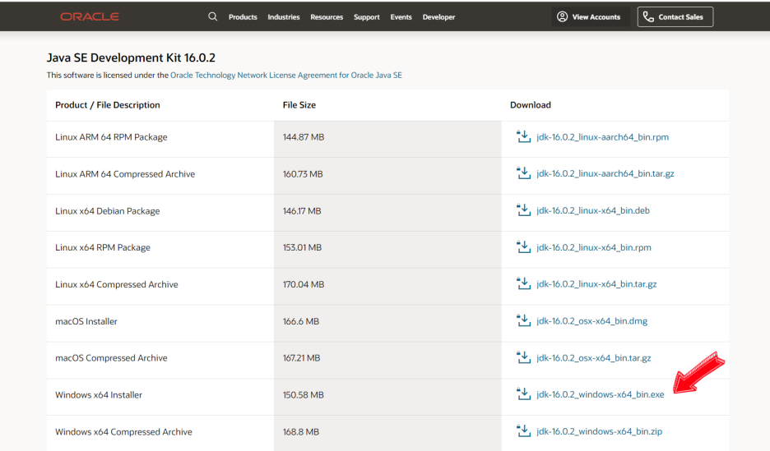The image size is (770, 451).
Task: Open the Events menu
Action: [x=401, y=17]
